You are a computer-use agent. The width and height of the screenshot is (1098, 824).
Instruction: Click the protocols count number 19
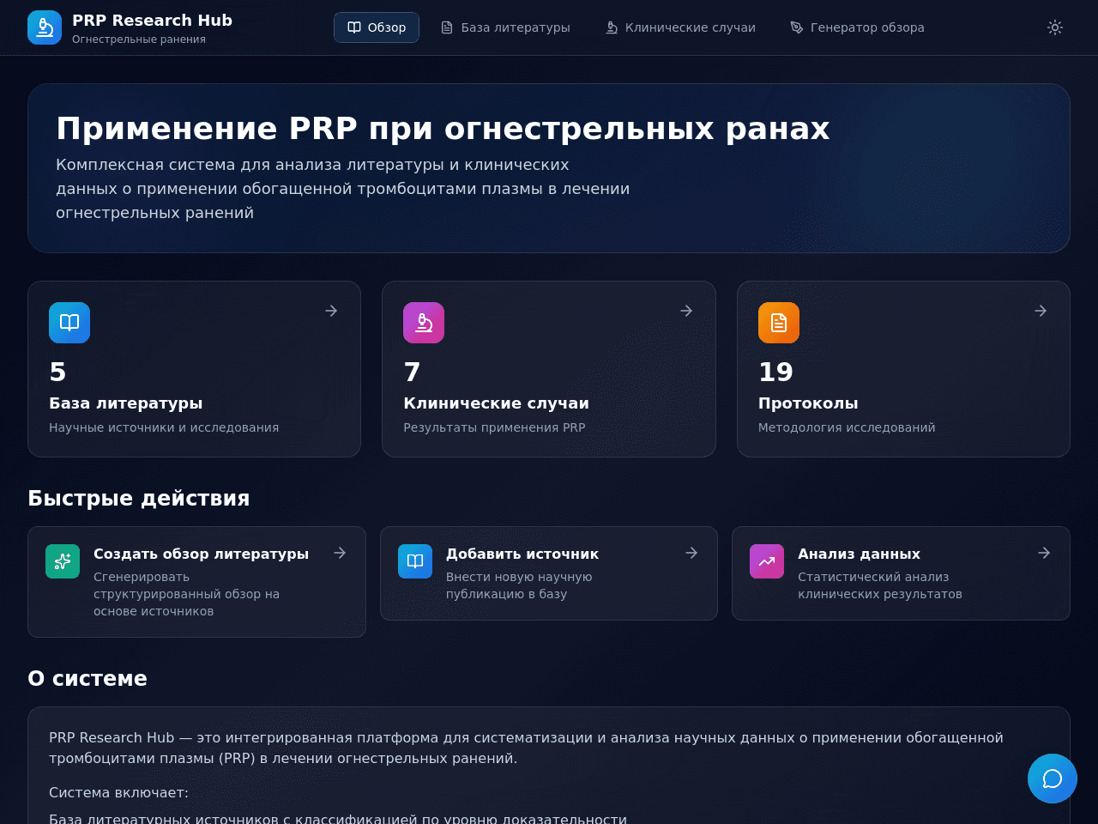[775, 373]
